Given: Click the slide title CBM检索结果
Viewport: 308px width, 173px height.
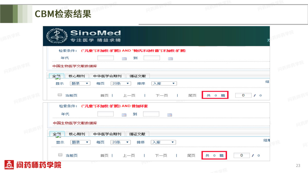Looking at the screenshot, I should 63,14.
